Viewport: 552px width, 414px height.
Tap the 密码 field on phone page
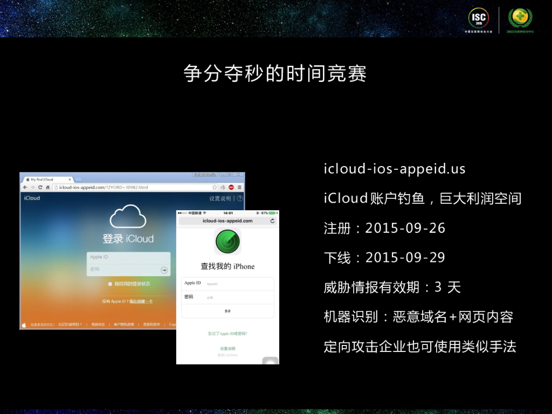(x=227, y=298)
